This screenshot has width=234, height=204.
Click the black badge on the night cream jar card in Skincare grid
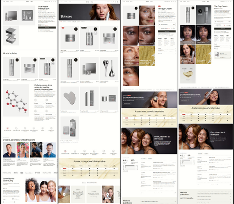pos(115,29)
